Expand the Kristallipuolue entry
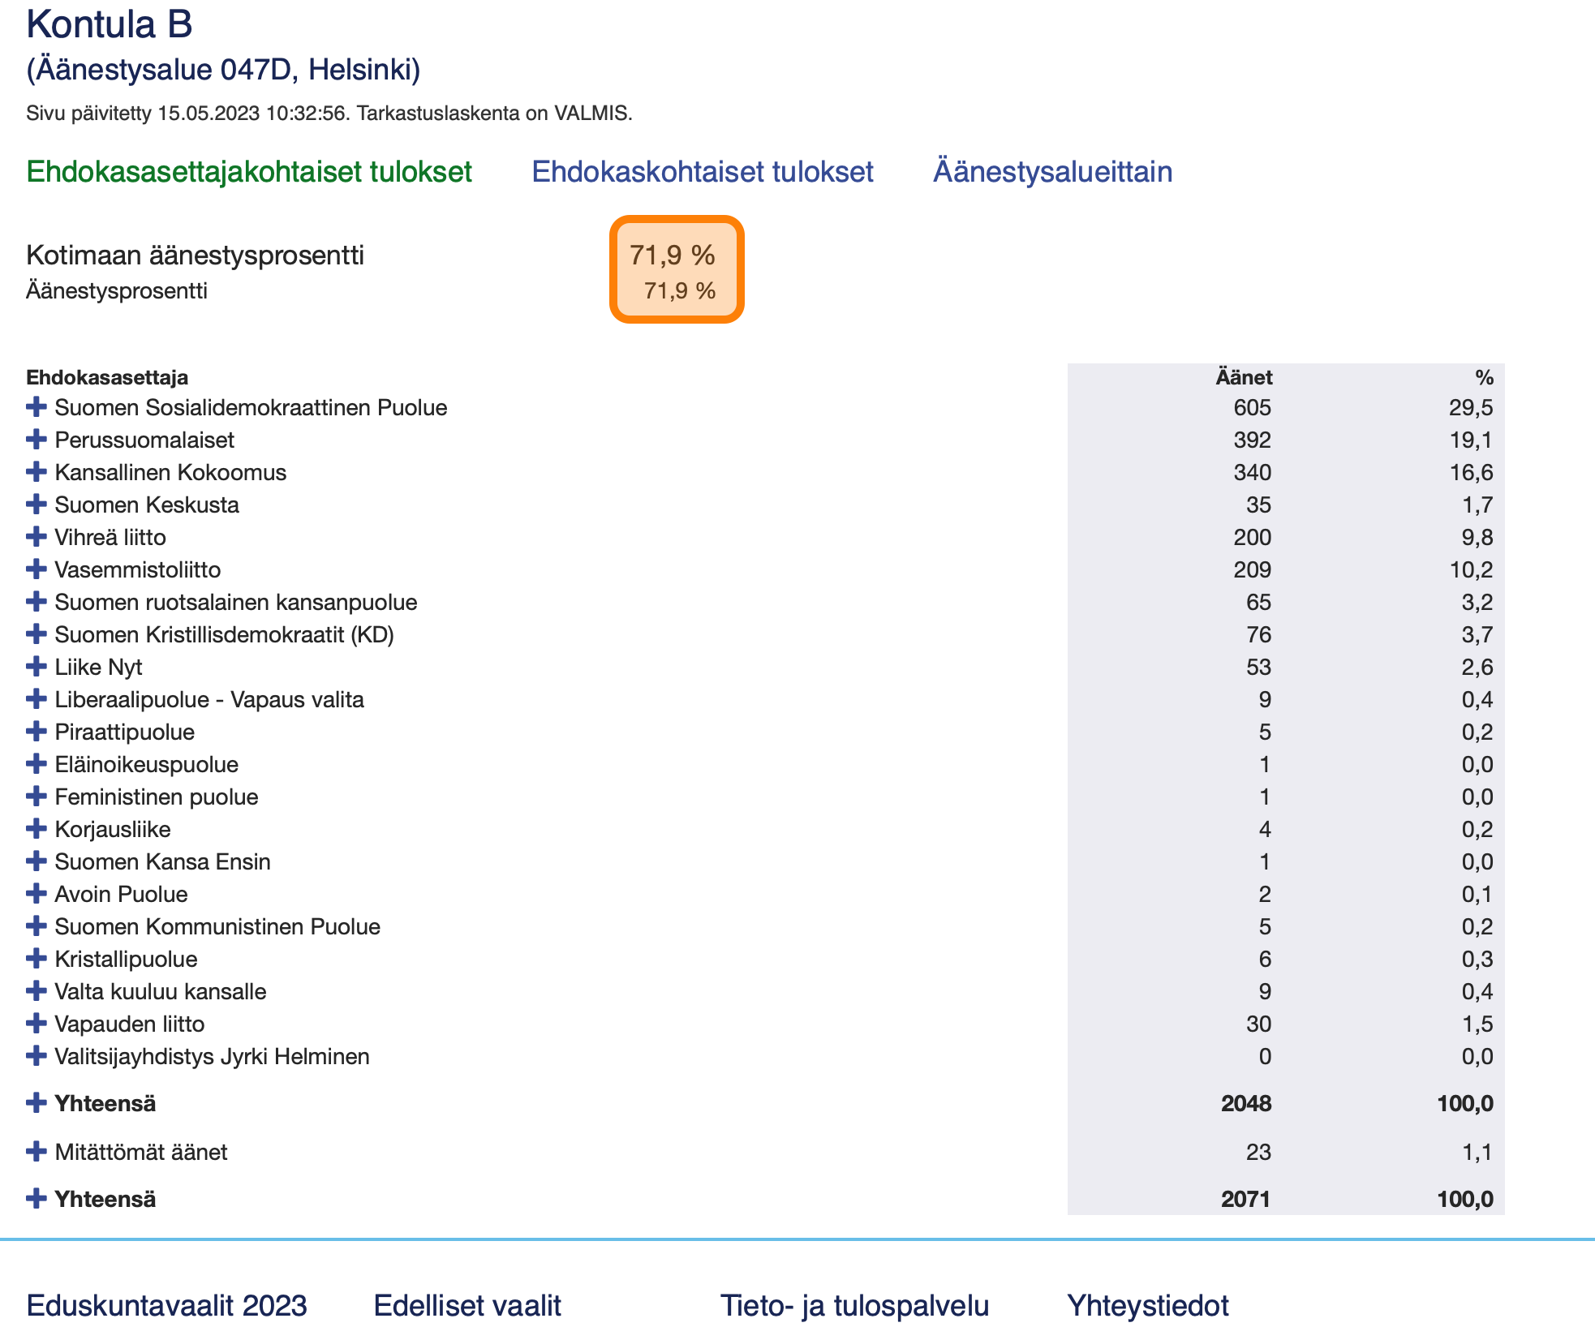Screen dimensions: 1595x1327 click(36, 958)
